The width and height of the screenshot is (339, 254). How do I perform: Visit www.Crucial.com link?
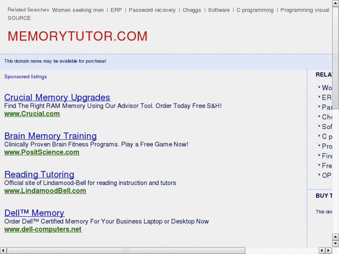[x=32, y=114]
